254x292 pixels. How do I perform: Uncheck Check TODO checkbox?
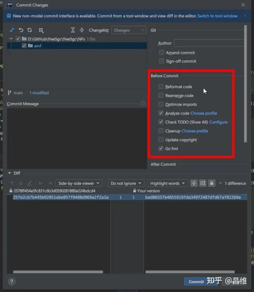coord(161,122)
